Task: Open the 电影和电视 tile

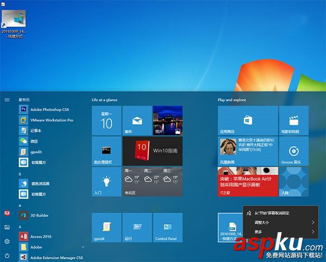Action: 293,120
